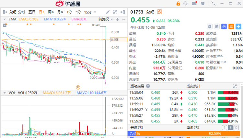Open the account lock icon in the title bar
The width and height of the screenshot is (243, 138).
click(x=178, y=4)
